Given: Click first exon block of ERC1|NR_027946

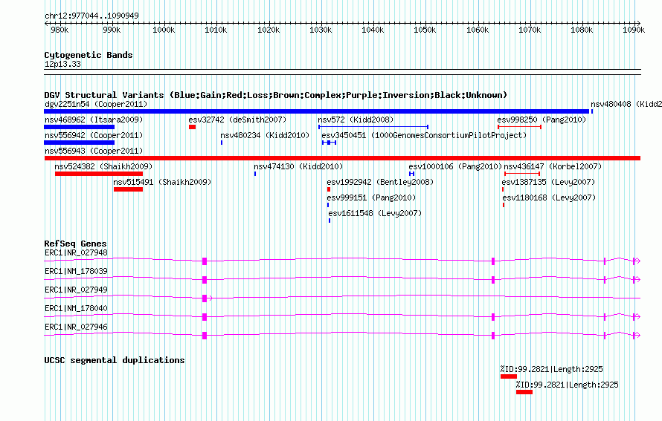Looking at the screenshot, I should 205,336.
